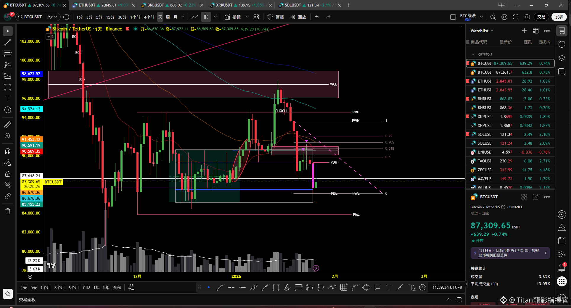Toggle the flag on BTCUSDT 87,309.65 row

468,63
